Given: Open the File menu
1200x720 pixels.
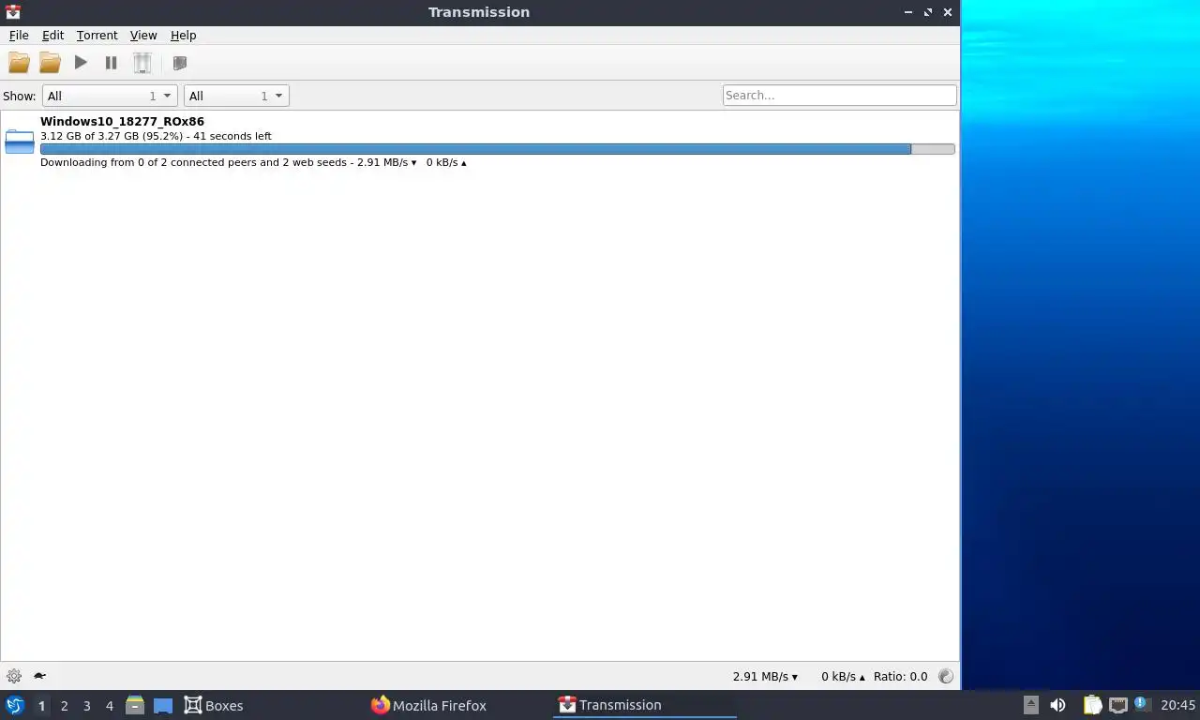Looking at the screenshot, I should pos(19,35).
